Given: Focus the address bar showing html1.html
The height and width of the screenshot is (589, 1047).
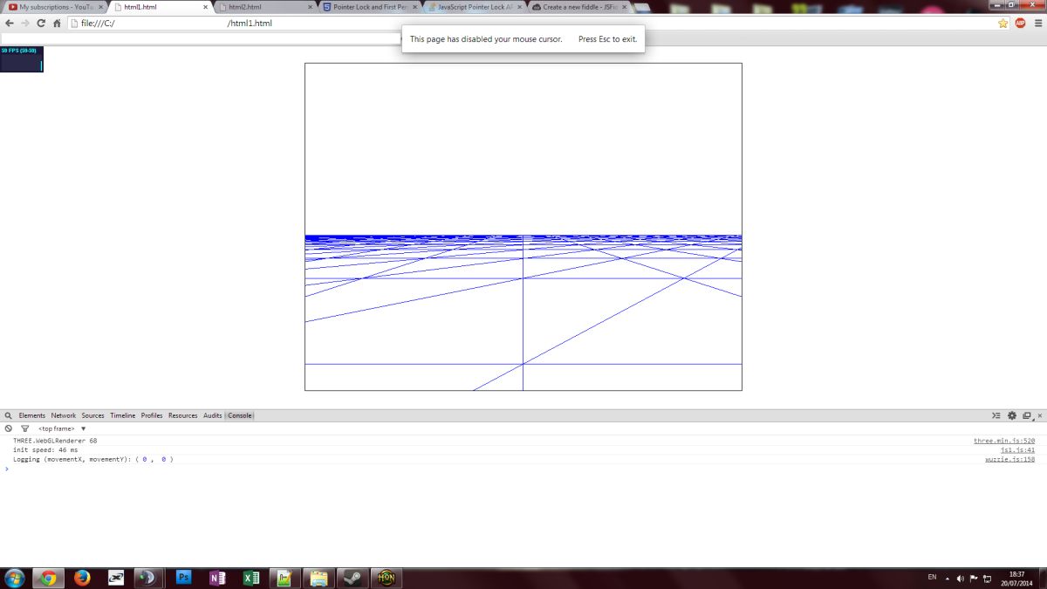Looking at the screenshot, I should tap(537, 23).
